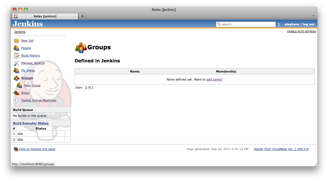The height and width of the screenshot is (181, 328).
Task: Click the search help question mark icon
Action: tap(278, 25)
